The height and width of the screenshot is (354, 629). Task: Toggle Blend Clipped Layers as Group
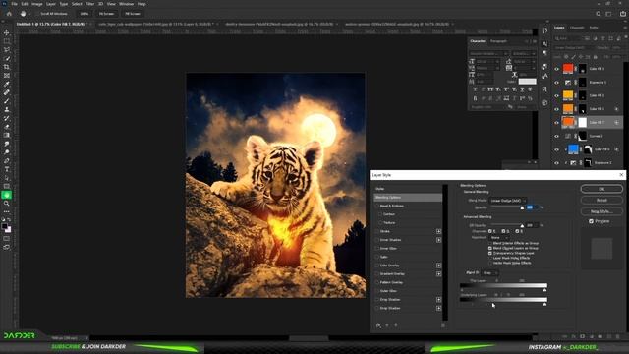[x=489, y=248]
